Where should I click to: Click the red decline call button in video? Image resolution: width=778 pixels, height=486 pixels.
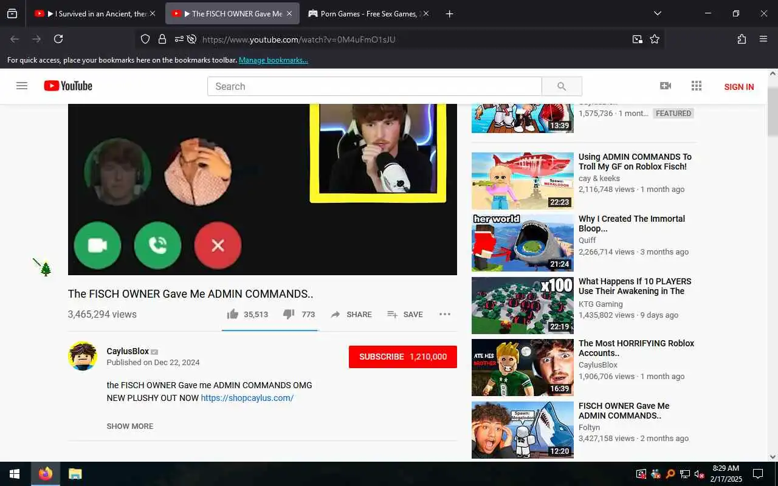coord(218,245)
